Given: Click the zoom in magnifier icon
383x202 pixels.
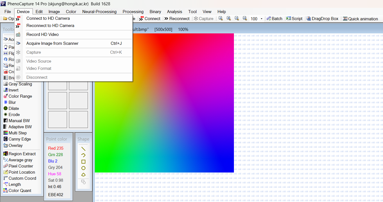Looking at the screenshot, I should (x=229, y=18).
